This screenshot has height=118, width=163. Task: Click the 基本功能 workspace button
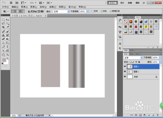pos(112,3)
